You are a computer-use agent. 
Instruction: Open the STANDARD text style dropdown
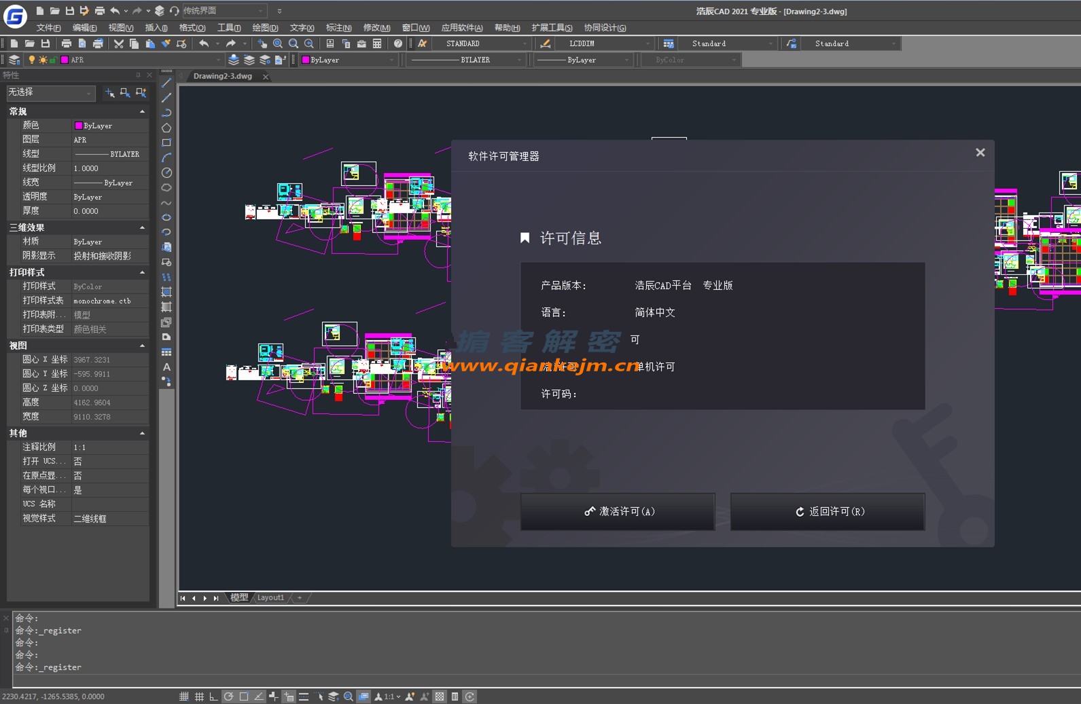click(482, 43)
